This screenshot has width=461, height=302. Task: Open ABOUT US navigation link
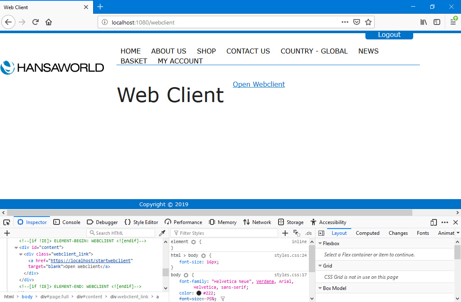tap(169, 51)
